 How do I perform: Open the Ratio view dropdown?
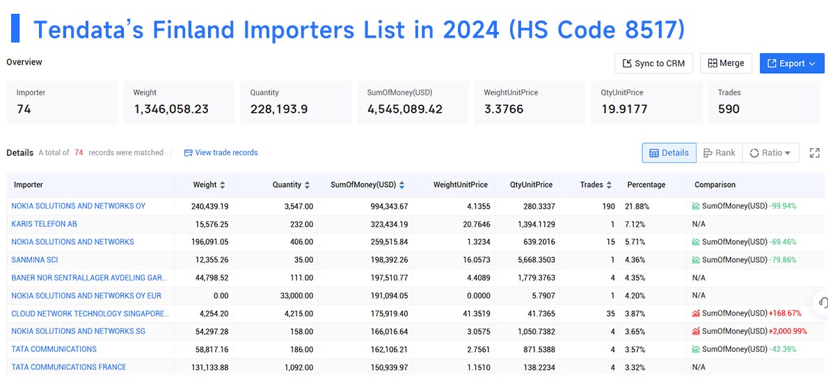point(770,152)
